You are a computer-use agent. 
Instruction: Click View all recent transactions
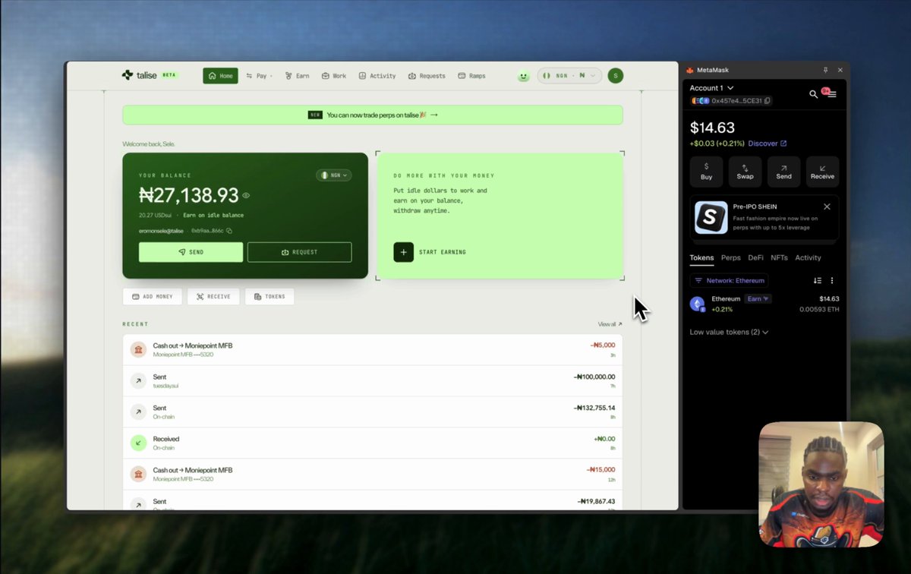point(610,324)
